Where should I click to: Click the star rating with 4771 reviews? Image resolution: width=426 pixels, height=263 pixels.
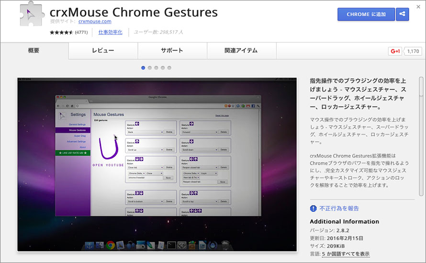pos(69,32)
